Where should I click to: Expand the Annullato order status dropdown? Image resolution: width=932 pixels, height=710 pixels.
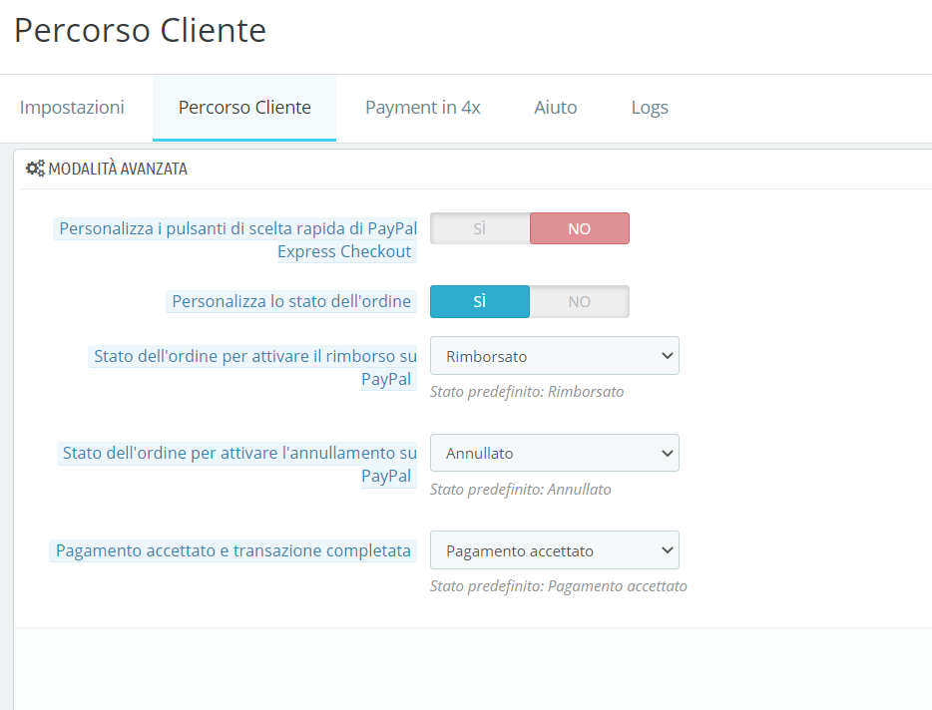coord(555,453)
